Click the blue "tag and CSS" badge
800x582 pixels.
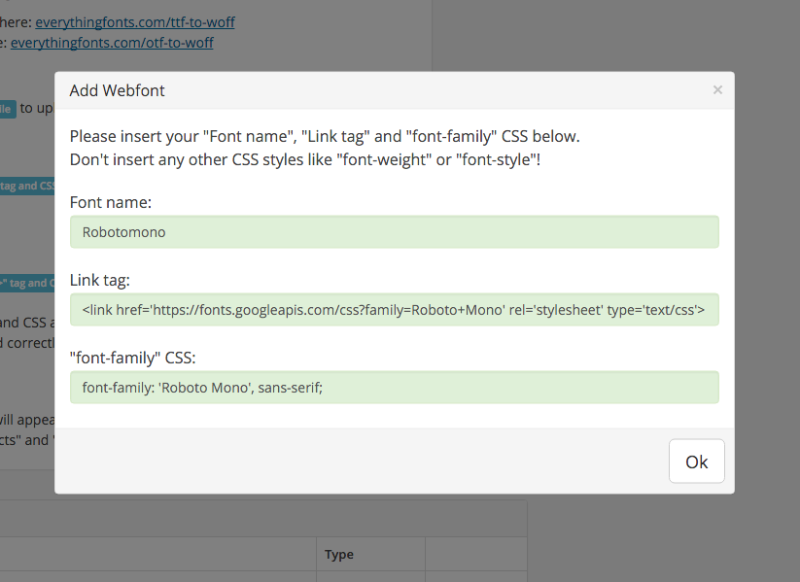[x=27, y=186]
